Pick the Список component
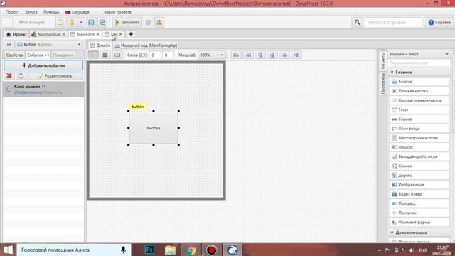Screen dimensions: 455x256 tap(419, 166)
